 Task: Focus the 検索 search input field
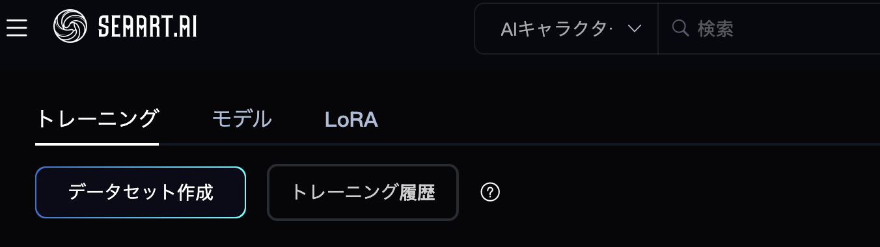pos(769,29)
